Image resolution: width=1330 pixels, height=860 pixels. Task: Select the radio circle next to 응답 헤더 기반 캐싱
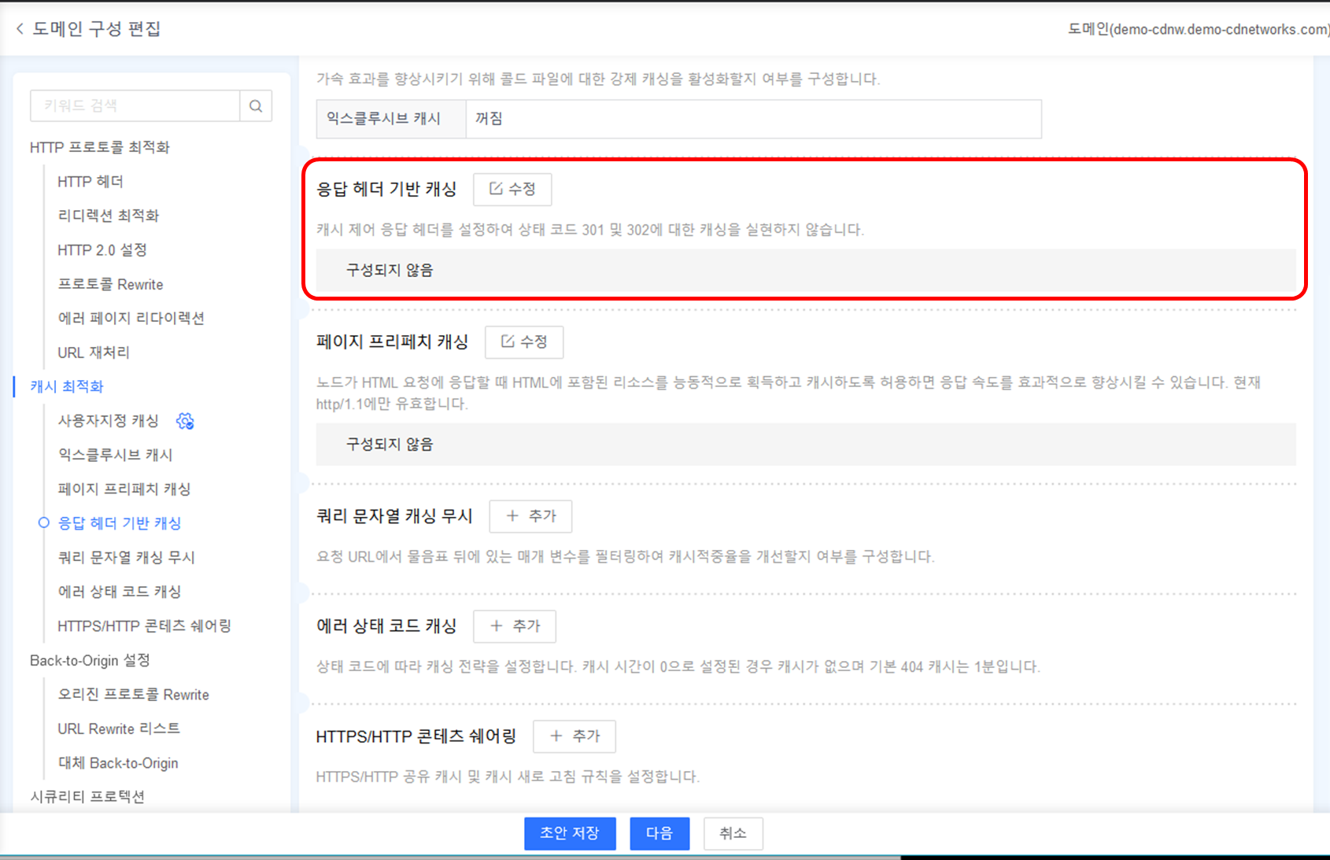pyautogui.click(x=43, y=522)
